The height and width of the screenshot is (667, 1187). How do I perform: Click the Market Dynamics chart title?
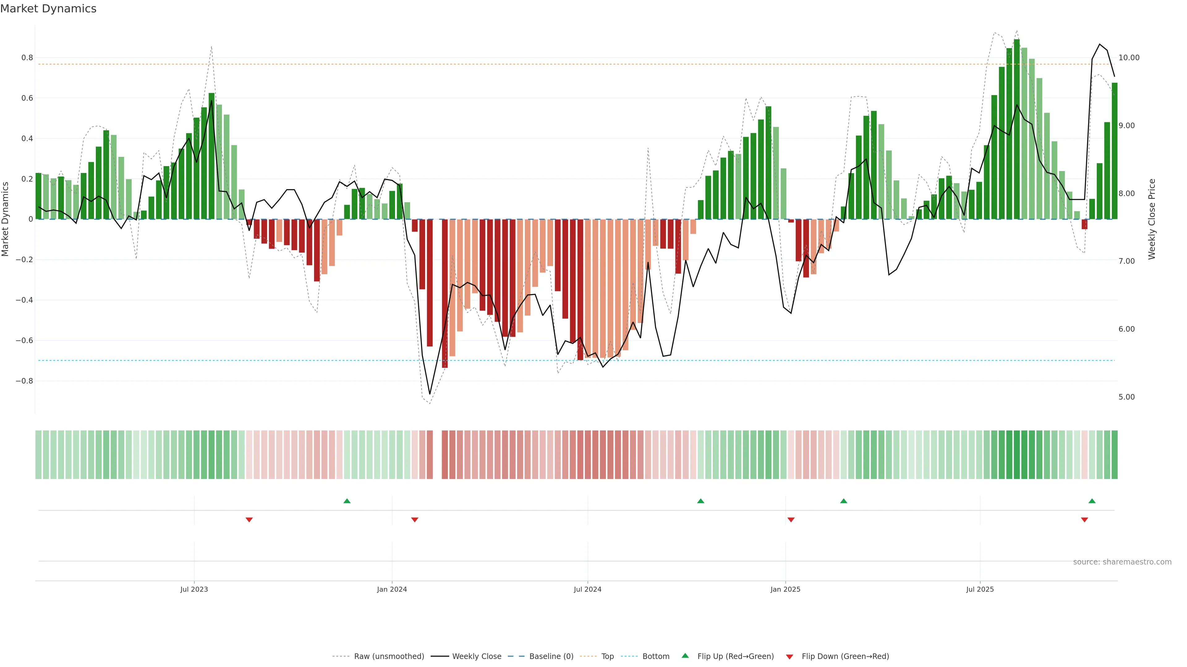[49, 9]
